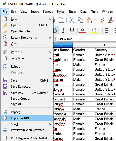Select column E header
Viewport: 116px width, 141px height.
click(x=105, y=45)
